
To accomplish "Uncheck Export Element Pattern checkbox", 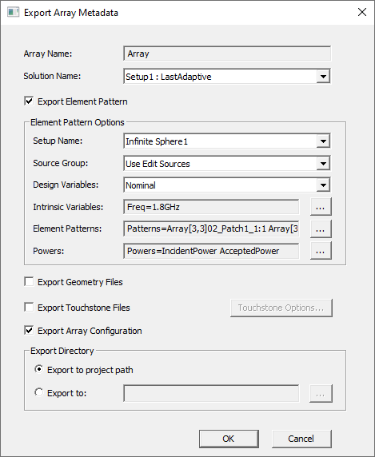I will point(29,101).
